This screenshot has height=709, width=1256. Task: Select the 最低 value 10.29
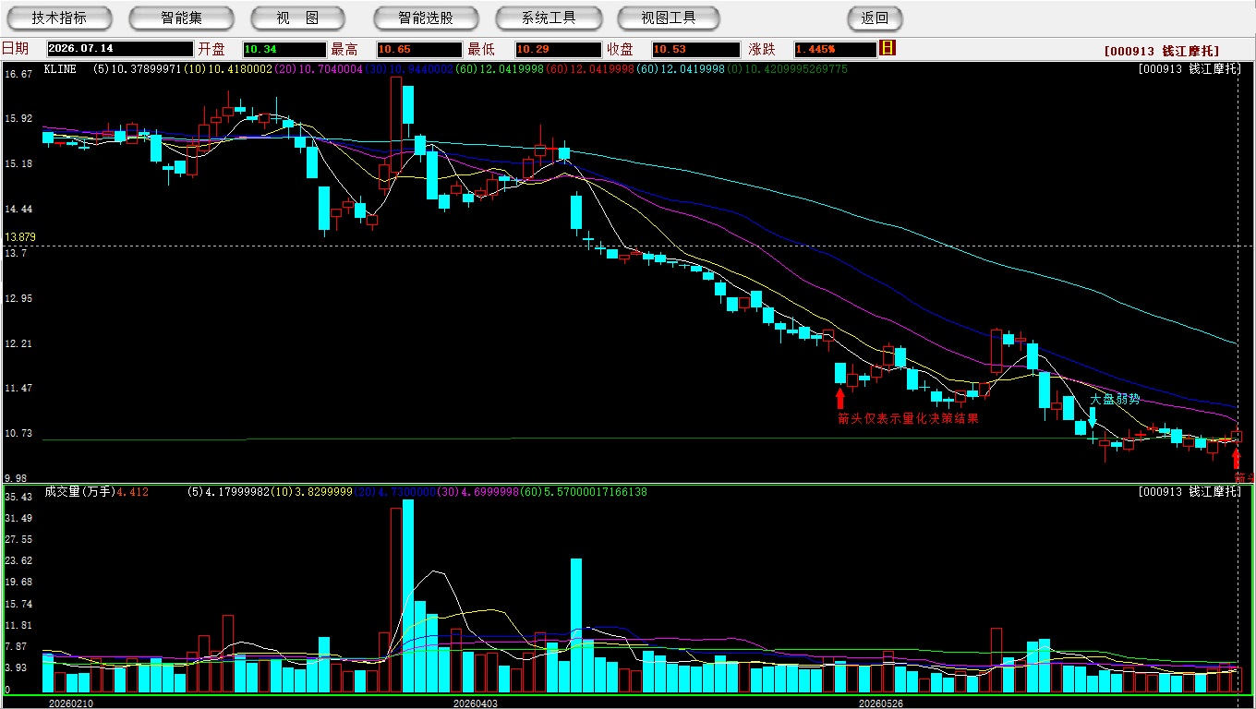558,49
